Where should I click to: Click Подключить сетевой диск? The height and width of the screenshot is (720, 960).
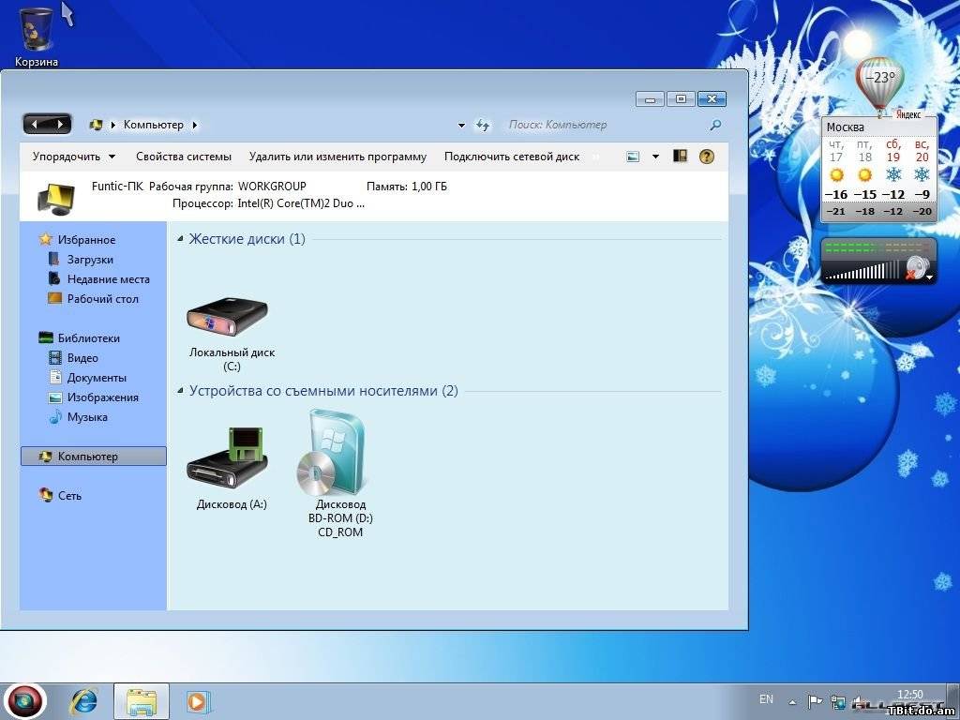[512, 157]
